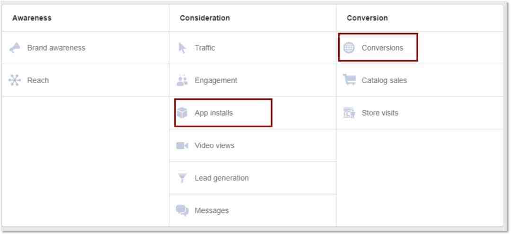511x235 pixels.
Task: Click the Messages chat bubbles icon
Action: [182, 210]
